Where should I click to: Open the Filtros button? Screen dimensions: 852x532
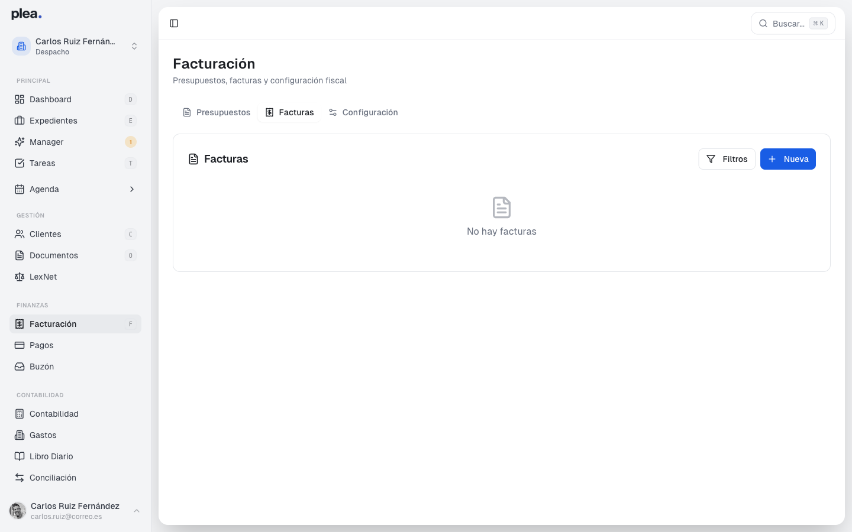(727, 159)
